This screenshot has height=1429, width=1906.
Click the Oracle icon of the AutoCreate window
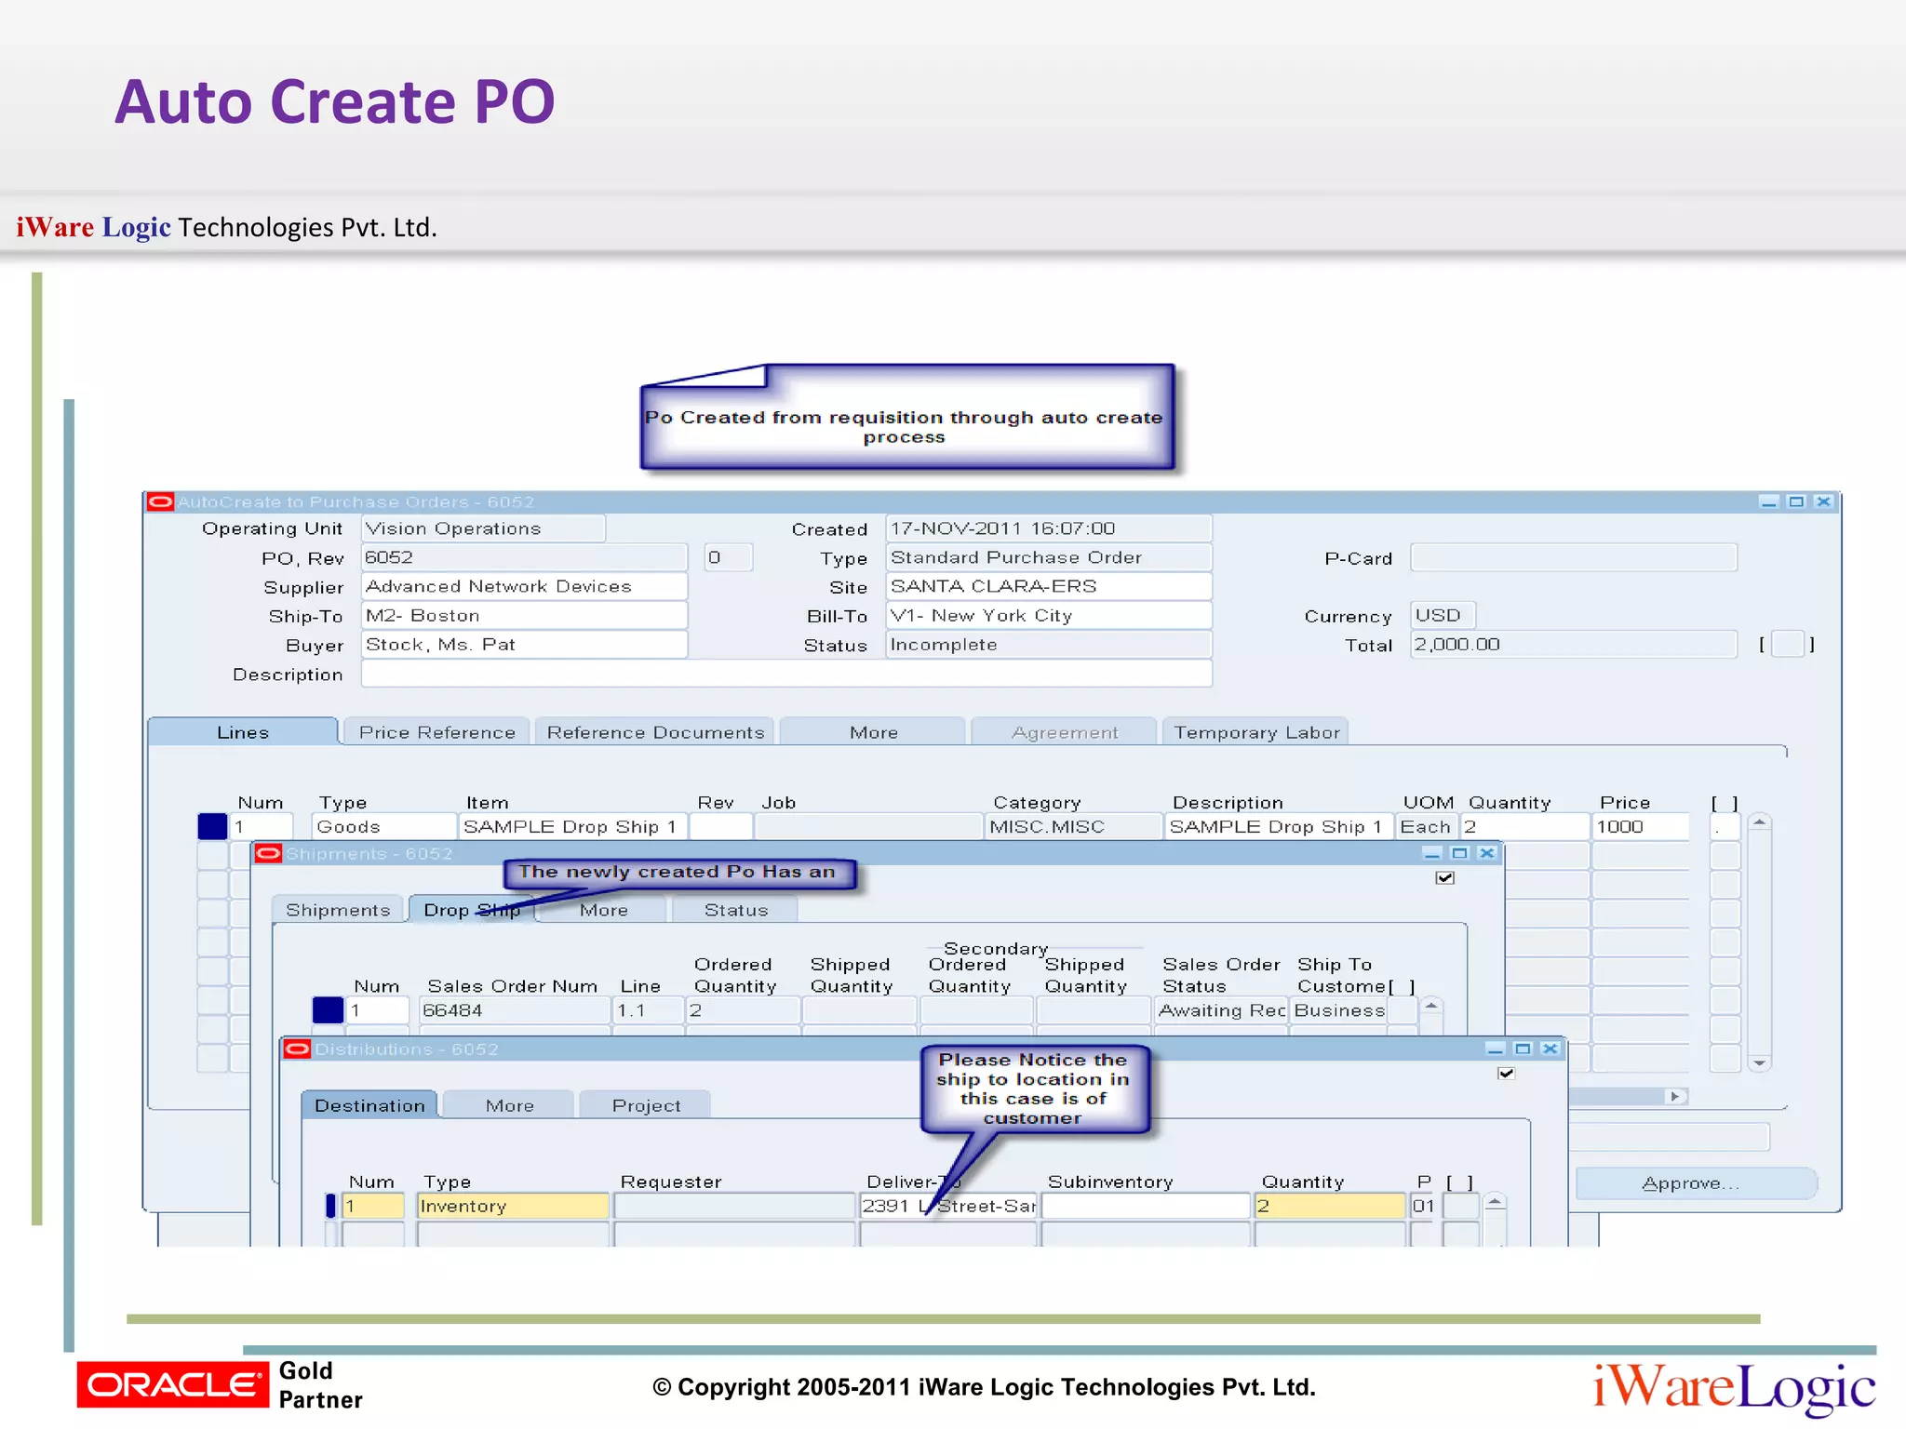(160, 502)
